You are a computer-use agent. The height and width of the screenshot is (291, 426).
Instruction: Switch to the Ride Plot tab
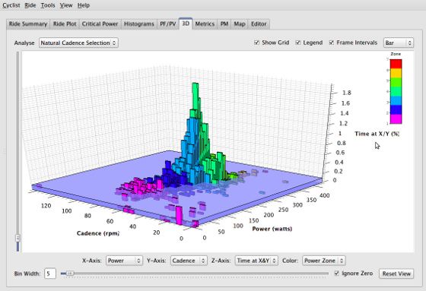(x=65, y=24)
